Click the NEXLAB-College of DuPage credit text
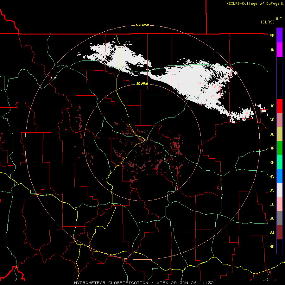This screenshot has height=285, width=285. tap(253, 3)
